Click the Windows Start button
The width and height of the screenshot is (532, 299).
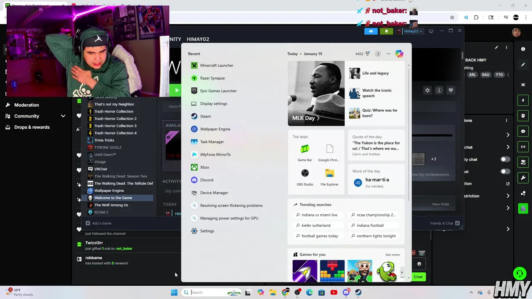click(x=174, y=292)
